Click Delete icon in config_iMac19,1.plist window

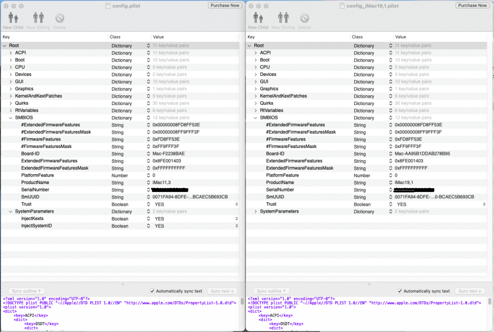pos(304,18)
